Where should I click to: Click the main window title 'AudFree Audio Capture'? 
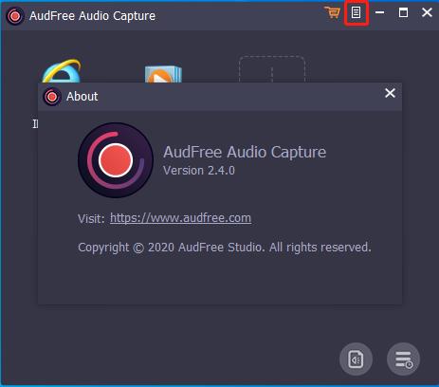click(x=92, y=16)
